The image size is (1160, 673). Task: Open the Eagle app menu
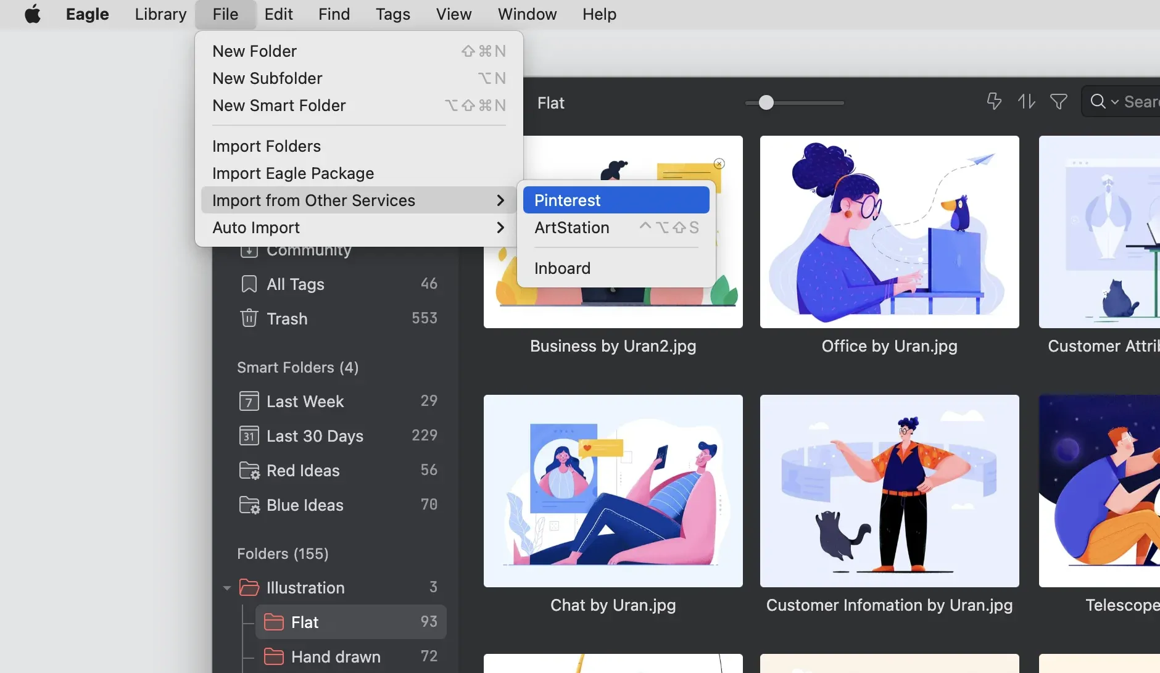point(87,14)
